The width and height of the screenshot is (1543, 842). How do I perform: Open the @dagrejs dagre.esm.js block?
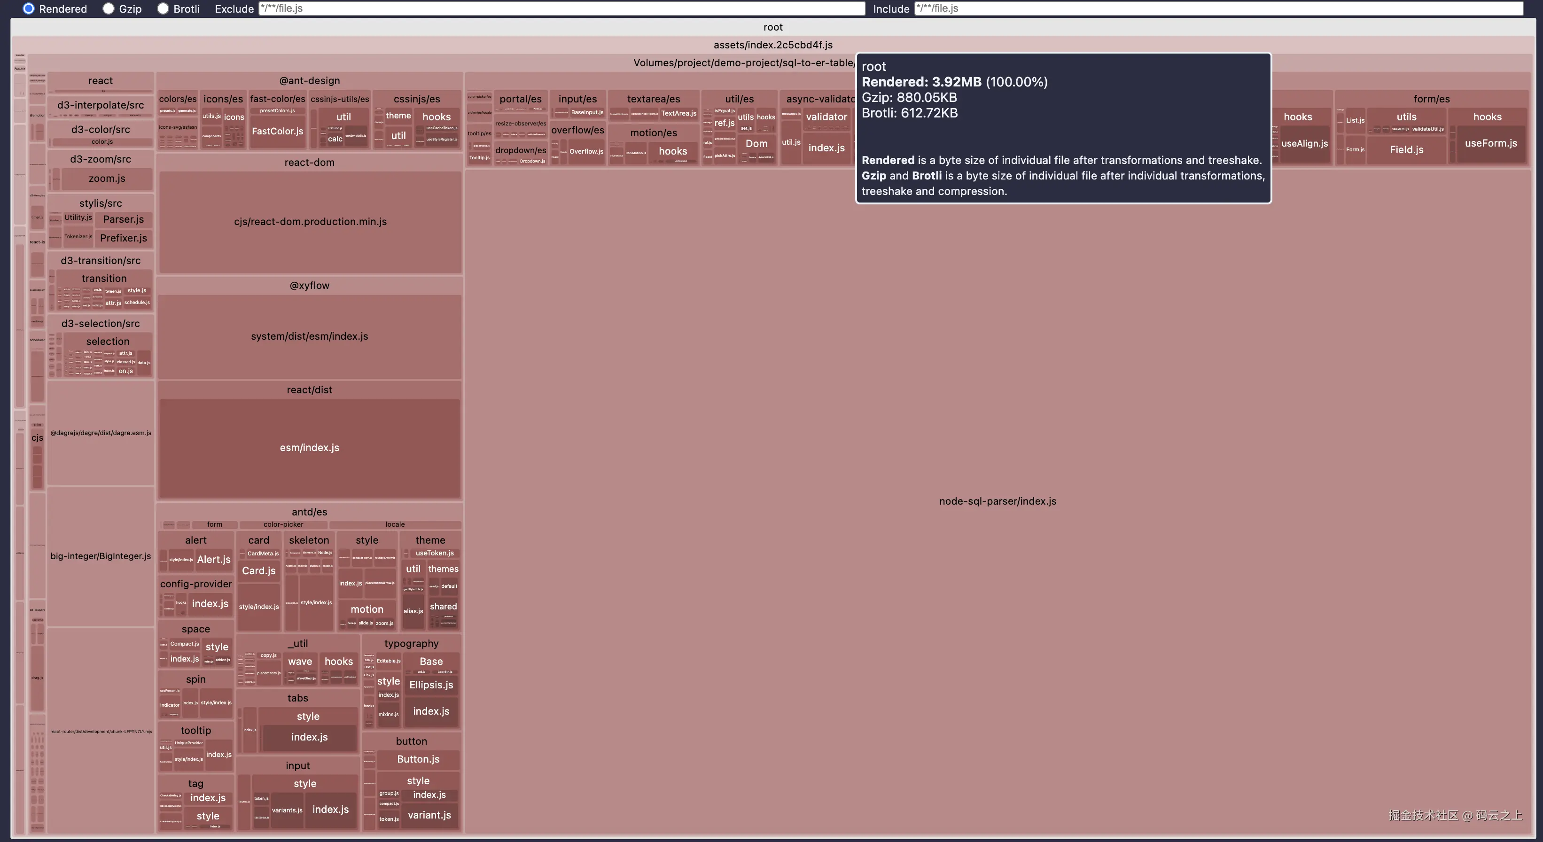[x=101, y=433]
